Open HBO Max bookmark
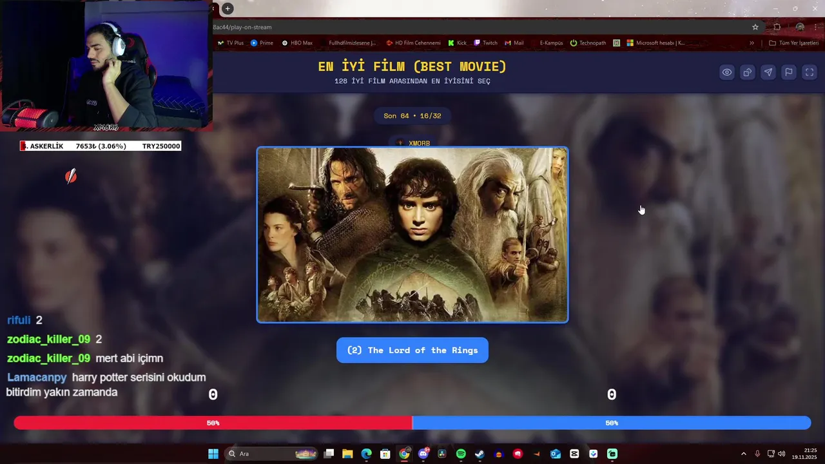The image size is (825, 464). [297, 43]
